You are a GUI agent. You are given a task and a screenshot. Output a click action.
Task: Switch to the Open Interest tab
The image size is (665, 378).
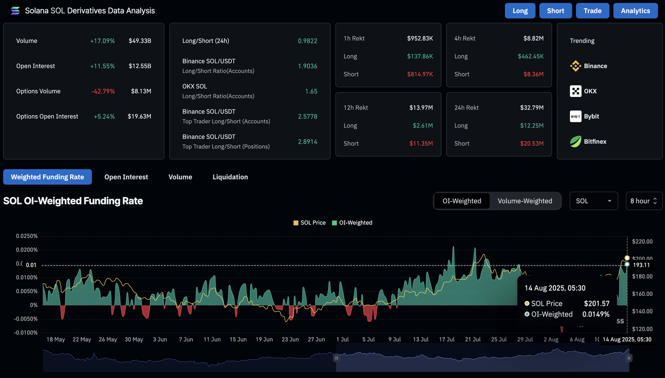coord(126,177)
